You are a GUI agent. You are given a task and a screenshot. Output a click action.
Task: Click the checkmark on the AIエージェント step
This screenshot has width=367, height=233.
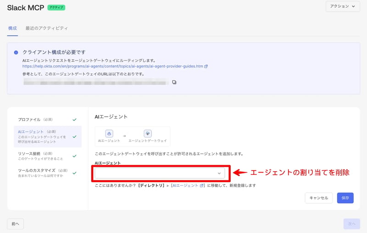[74, 136]
